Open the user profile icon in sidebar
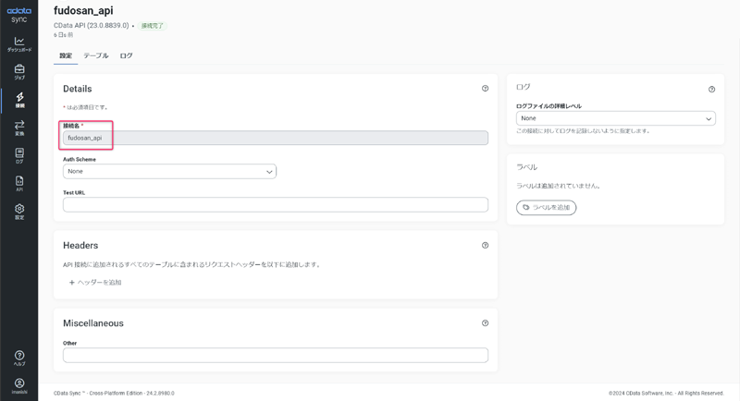 [x=19, y=384]
